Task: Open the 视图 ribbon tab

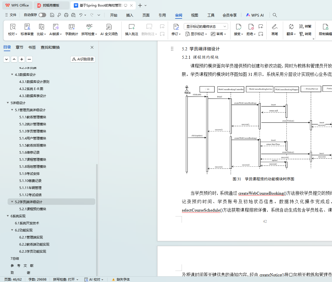Action: pyautogui.click(x=194, y=15)
